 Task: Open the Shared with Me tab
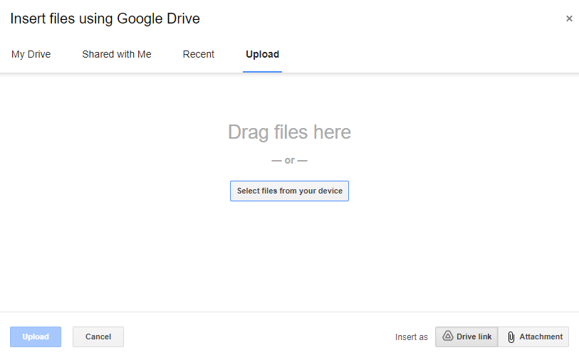(117, 54)
